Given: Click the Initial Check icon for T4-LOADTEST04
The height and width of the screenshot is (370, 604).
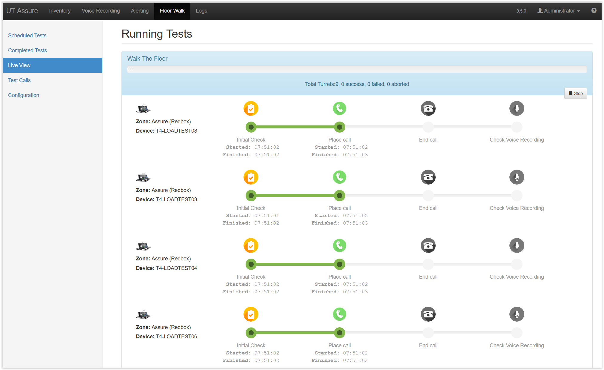Looking at the screenshot, I should 251,245.
